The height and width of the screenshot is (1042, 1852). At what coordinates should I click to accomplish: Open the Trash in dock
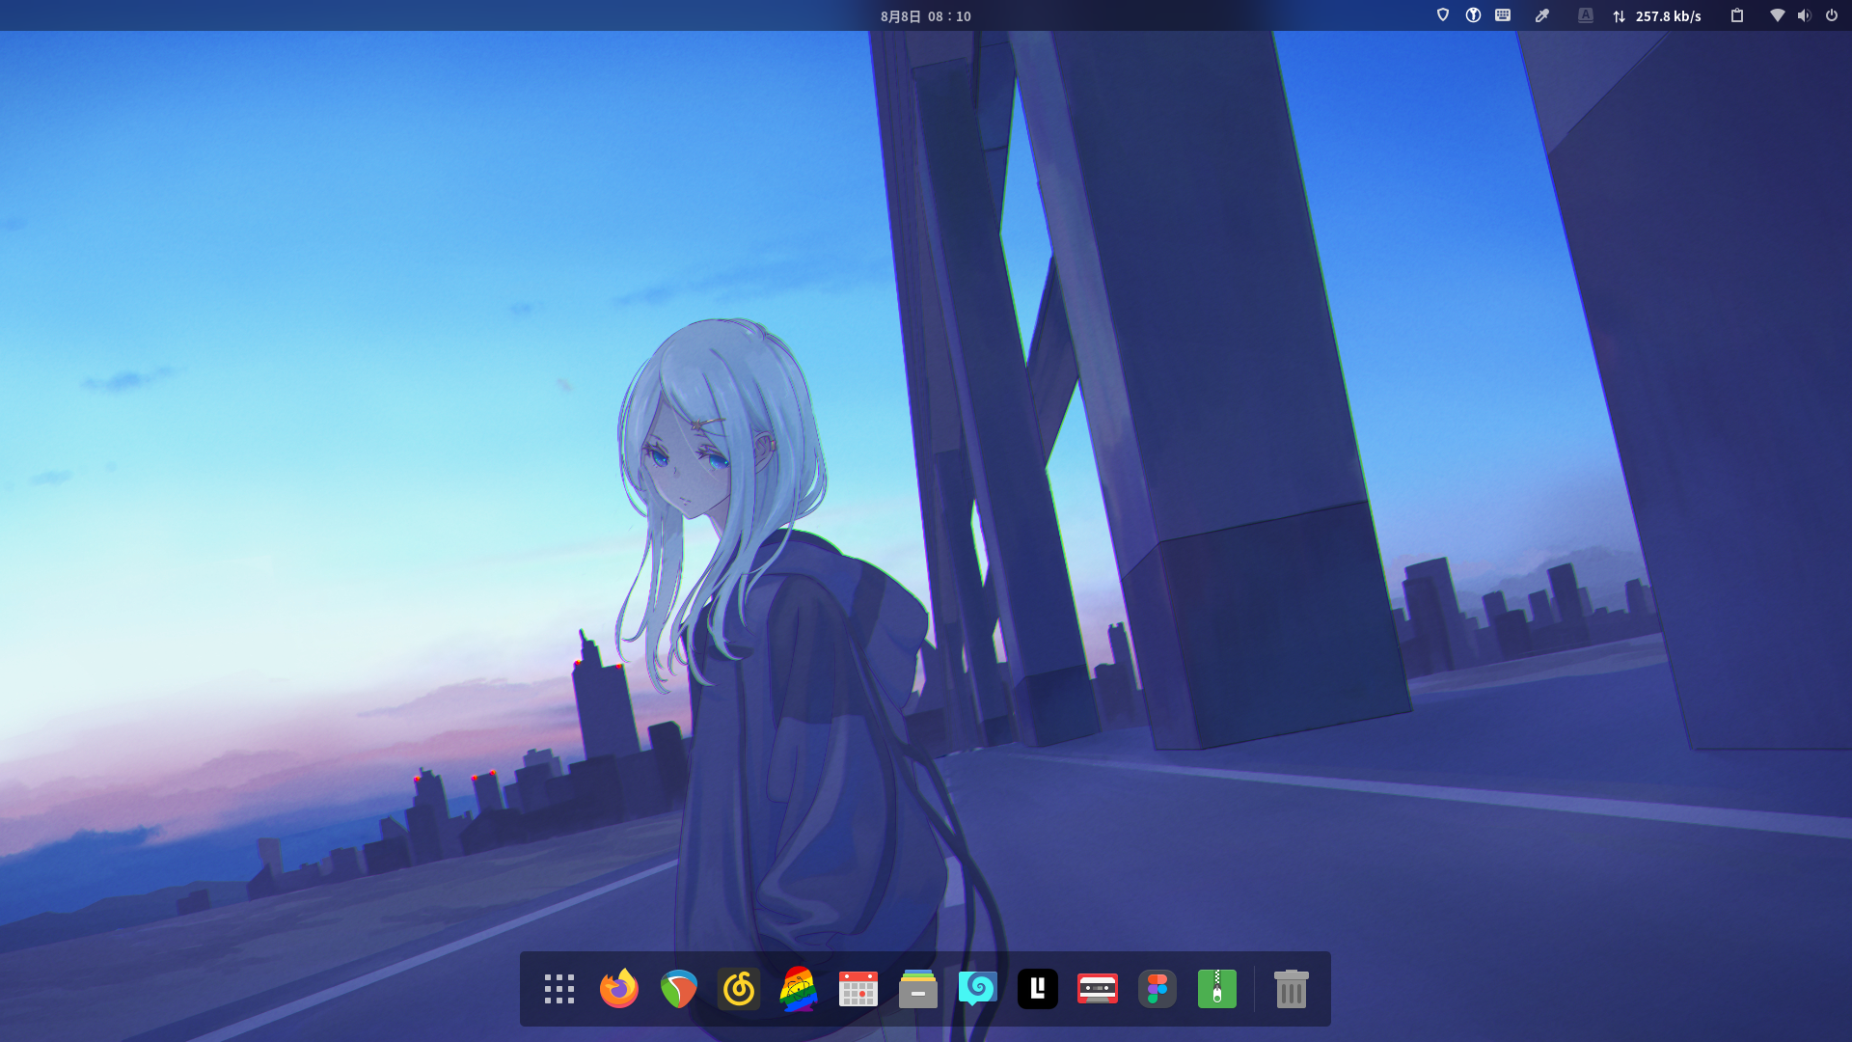click(x=1291, y=989)
